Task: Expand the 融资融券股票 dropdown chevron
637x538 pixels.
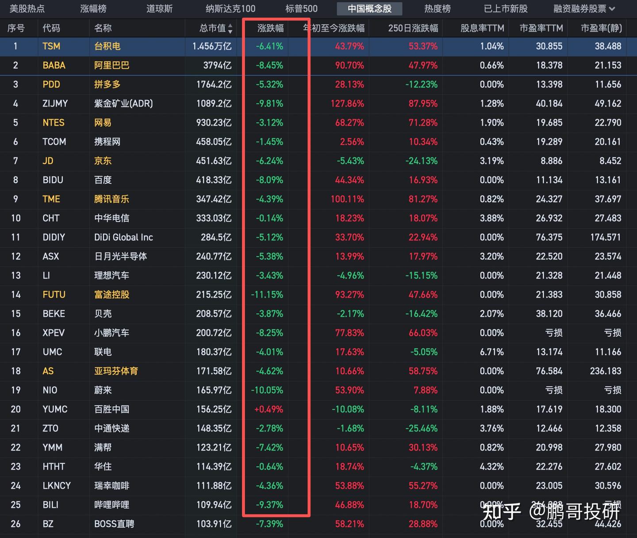Action: pos(614,8)
